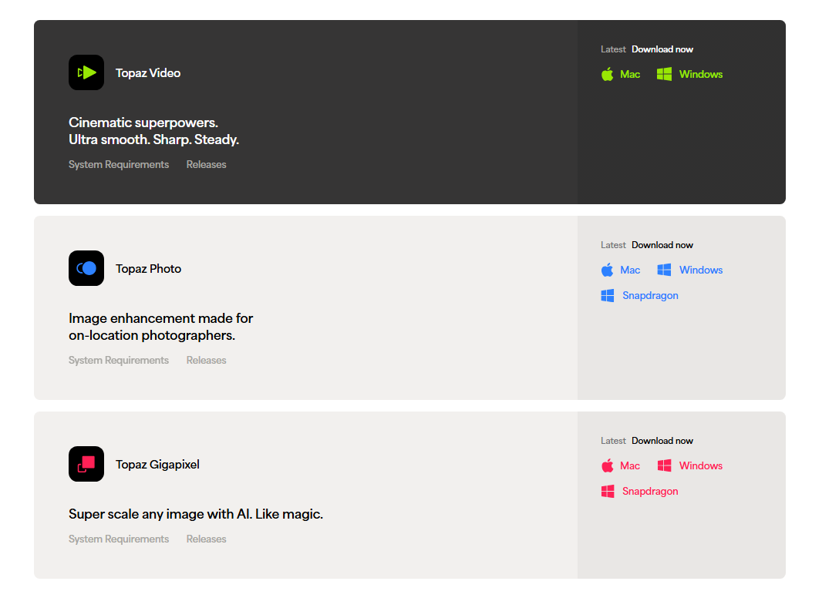
Task: Download Topaz Video for Mac
Action: point(629,74)
